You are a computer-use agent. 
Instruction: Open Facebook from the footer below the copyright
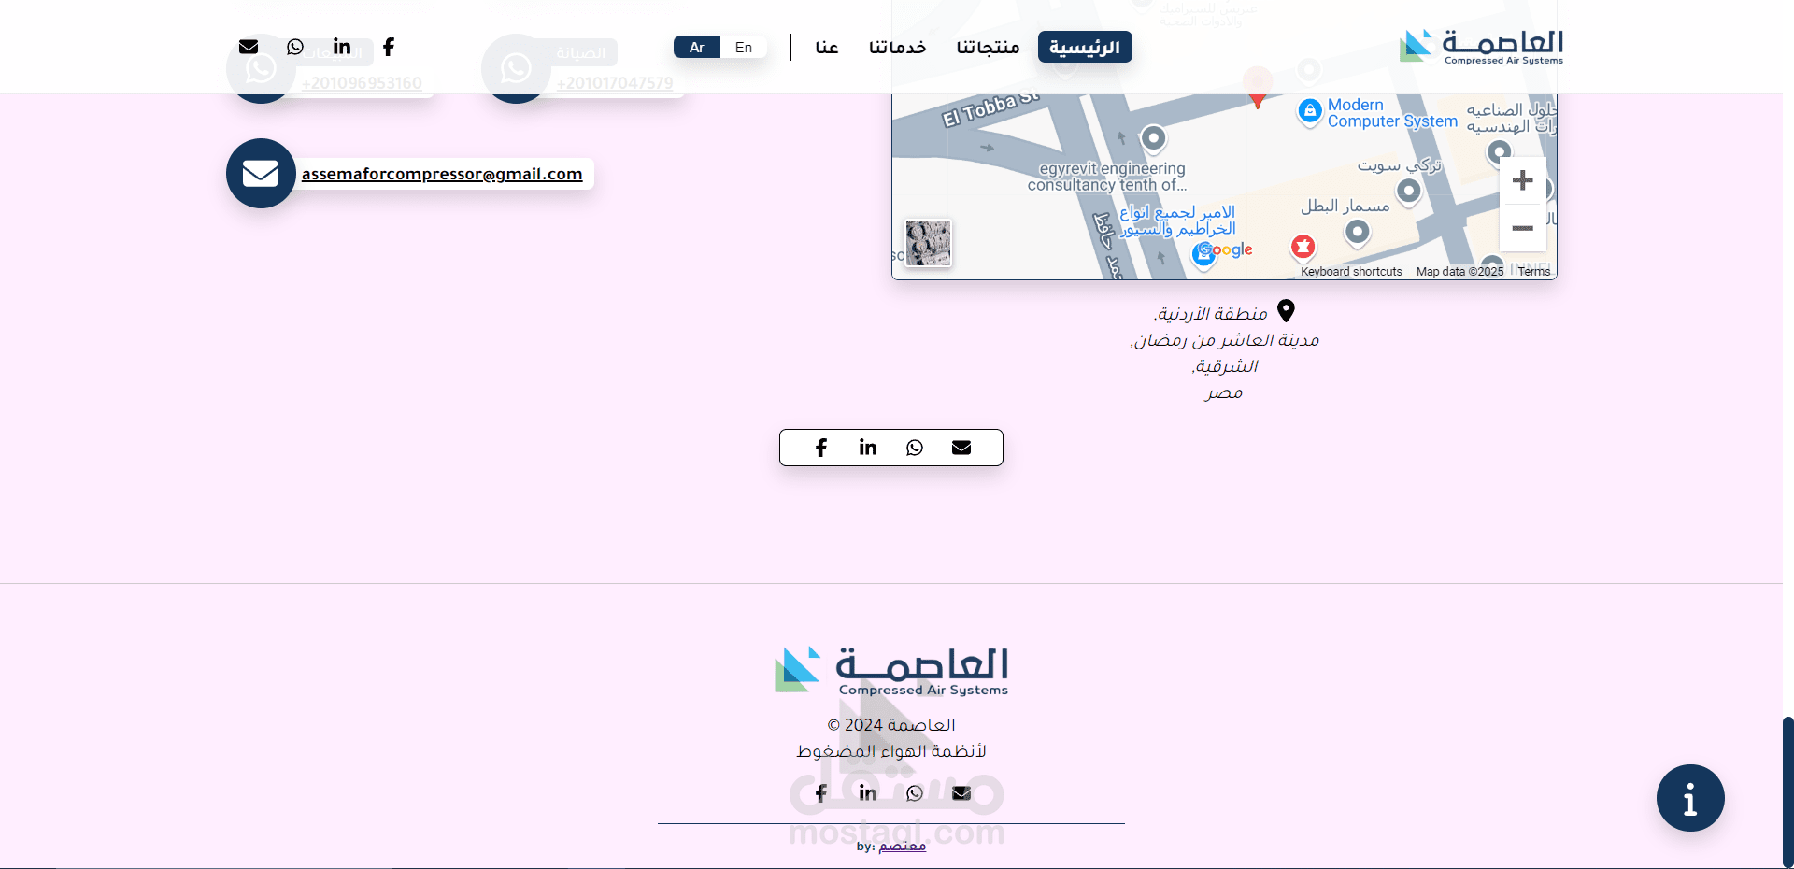[821, 793]
